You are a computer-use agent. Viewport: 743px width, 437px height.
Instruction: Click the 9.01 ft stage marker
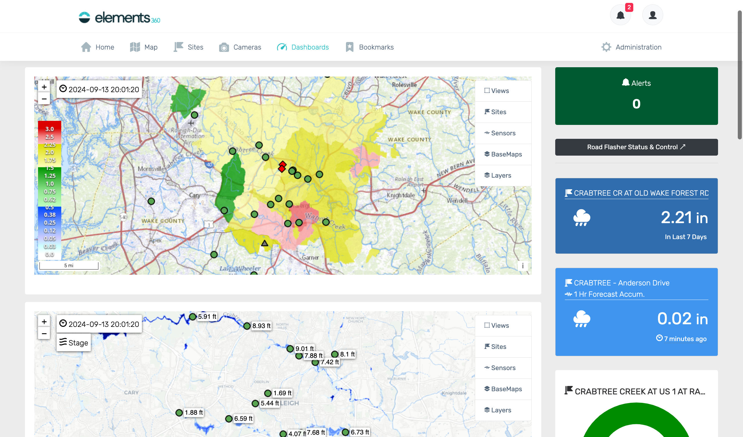coord(290,349)
